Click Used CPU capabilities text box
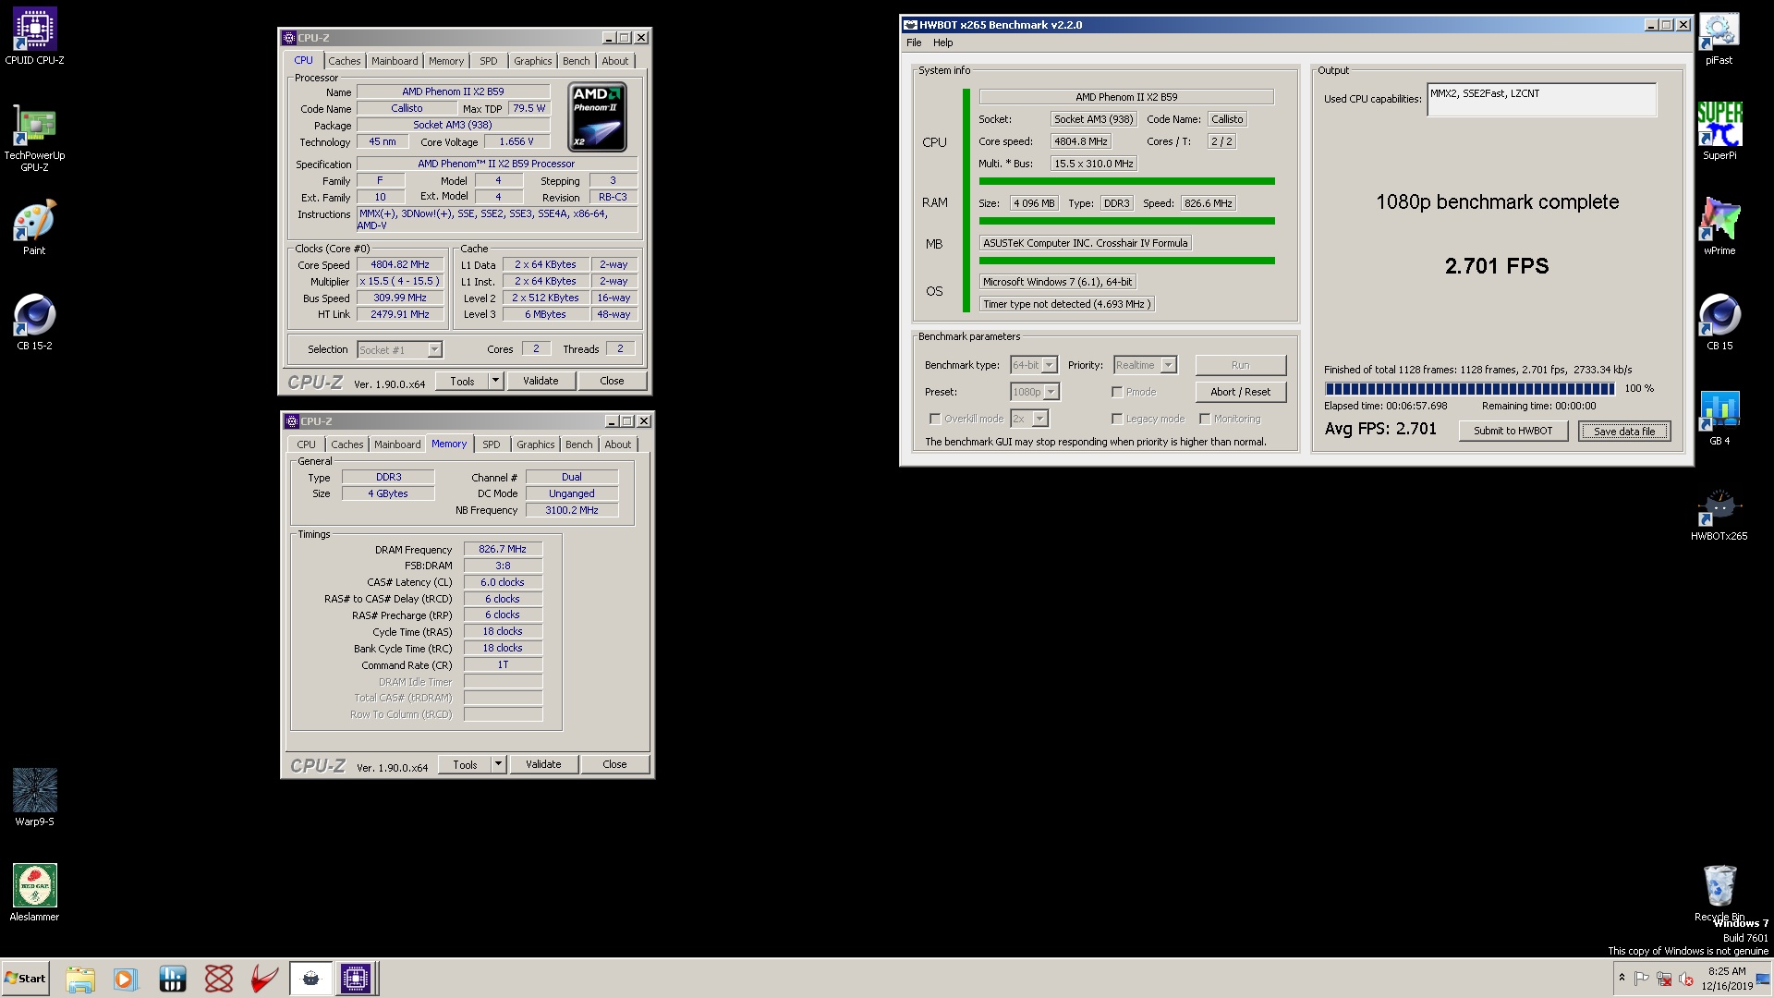 coord(1541,100)
